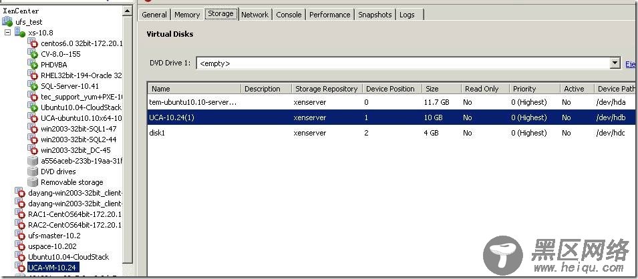Select DVD drives in the tree
This screenshot has width=638, height=279.
[x=58, y=172]
